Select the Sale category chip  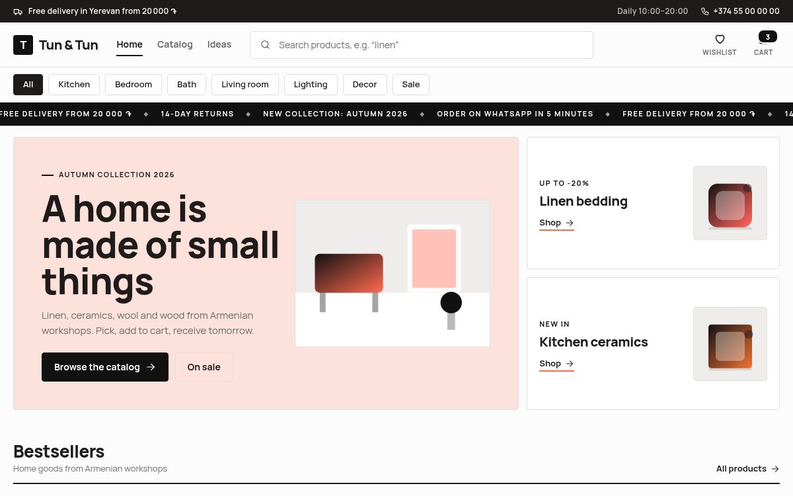(411, 85)
